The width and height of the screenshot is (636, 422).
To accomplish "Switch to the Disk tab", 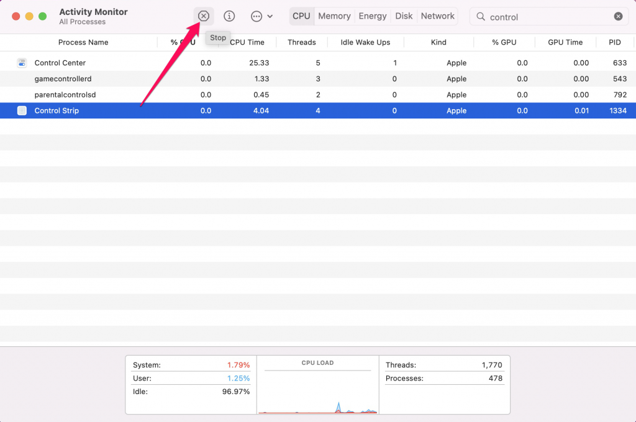I will 404,16.
